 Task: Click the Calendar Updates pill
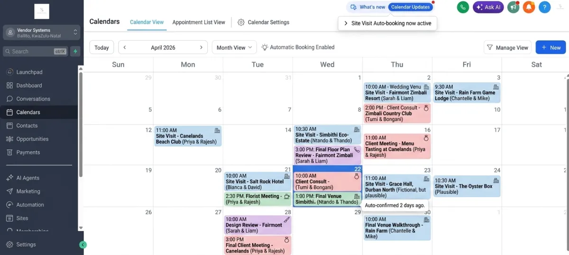pos(411,7)
